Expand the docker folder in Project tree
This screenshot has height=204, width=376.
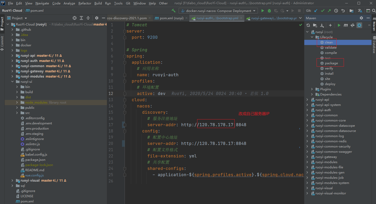pos(12,45)
